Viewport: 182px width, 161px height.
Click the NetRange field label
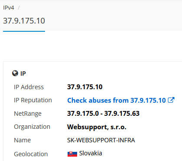(x=28, y=114)
